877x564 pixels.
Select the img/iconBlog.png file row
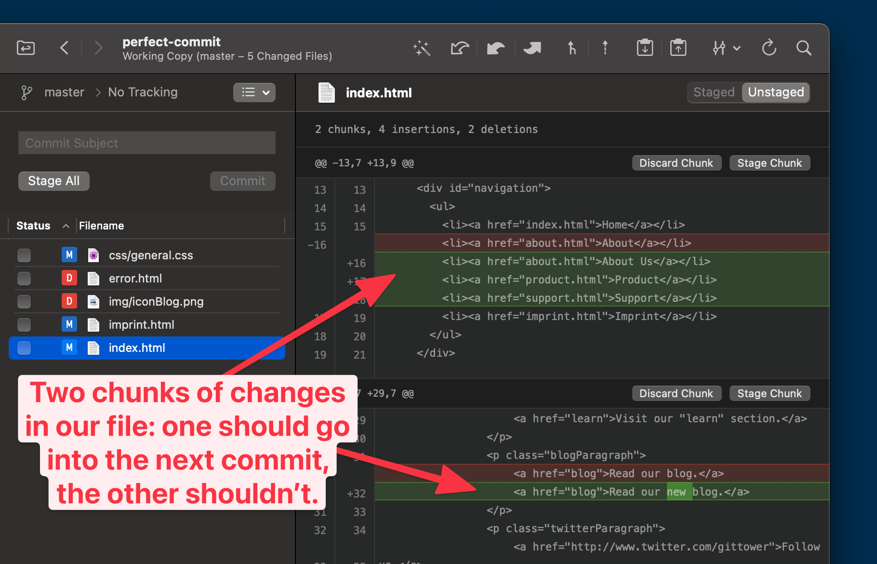pyautogui.click(x=147, y=301)
